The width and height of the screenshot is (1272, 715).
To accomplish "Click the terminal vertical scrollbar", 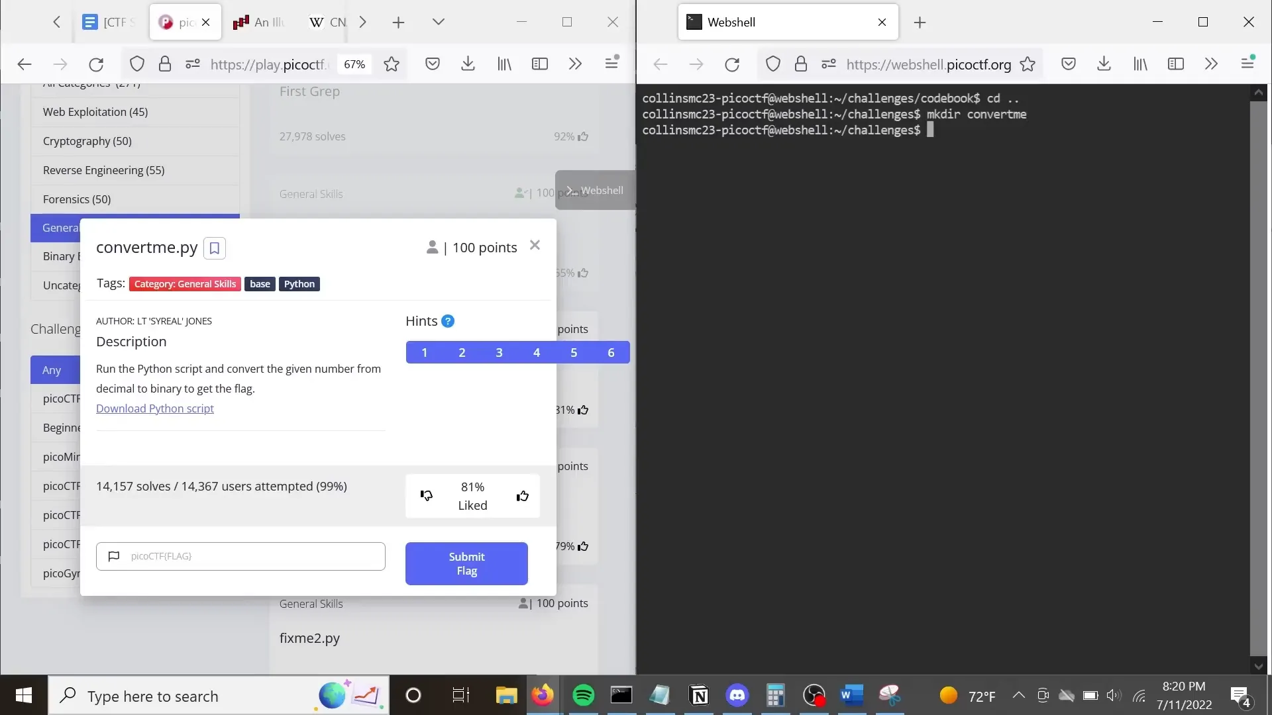I will (x=1257, y=377).
